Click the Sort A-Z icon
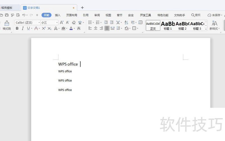The width and height of the screenshot is (225, 141). [126, 22]
